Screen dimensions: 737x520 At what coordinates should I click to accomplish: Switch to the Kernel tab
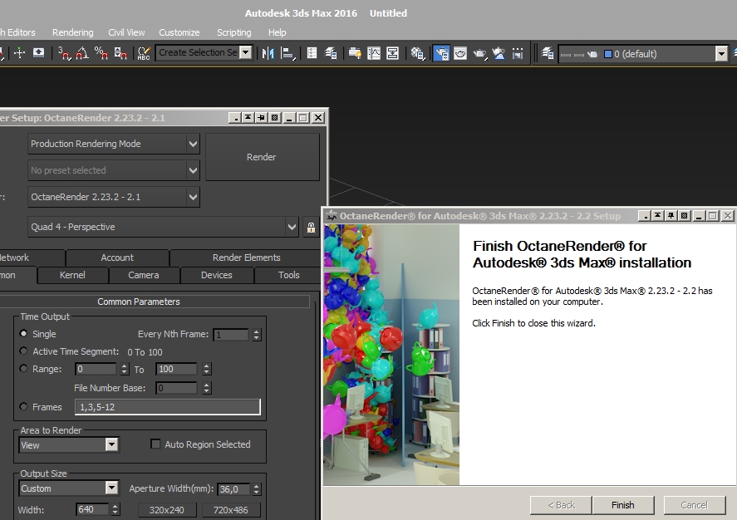pos(73,275)
